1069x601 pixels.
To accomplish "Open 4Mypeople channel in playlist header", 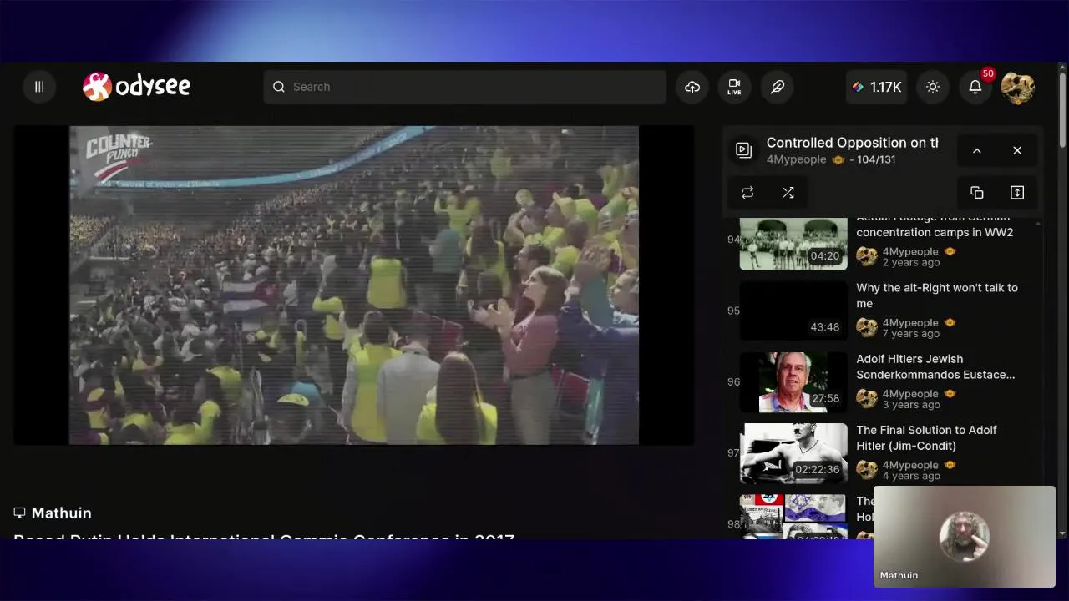I will 796,159.
